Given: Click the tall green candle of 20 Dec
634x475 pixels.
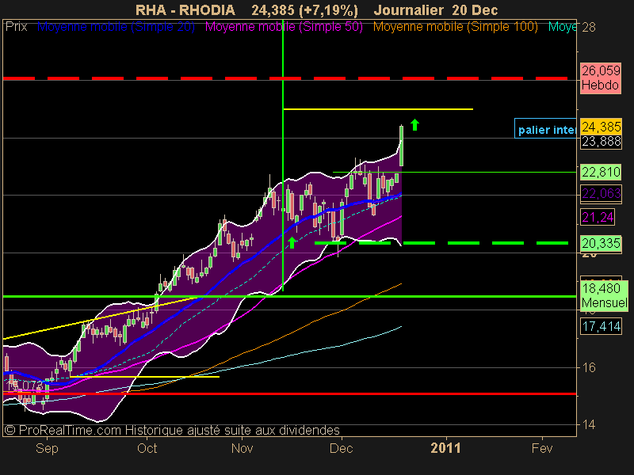Looking at the screenshot, I should click(x=402, y=146).
